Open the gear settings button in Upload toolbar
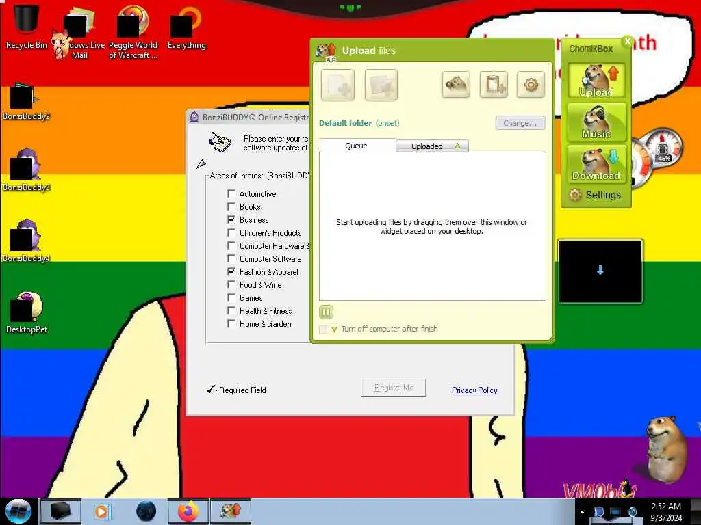Screen dimensions: 701x525 coord(531,84)
